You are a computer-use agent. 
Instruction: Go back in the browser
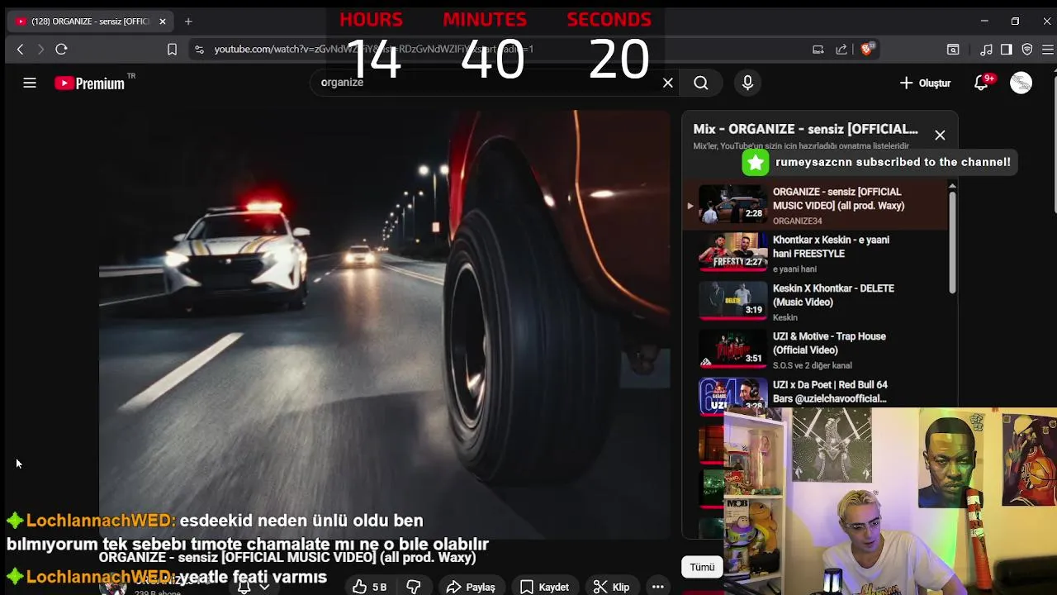click(21, 50)
